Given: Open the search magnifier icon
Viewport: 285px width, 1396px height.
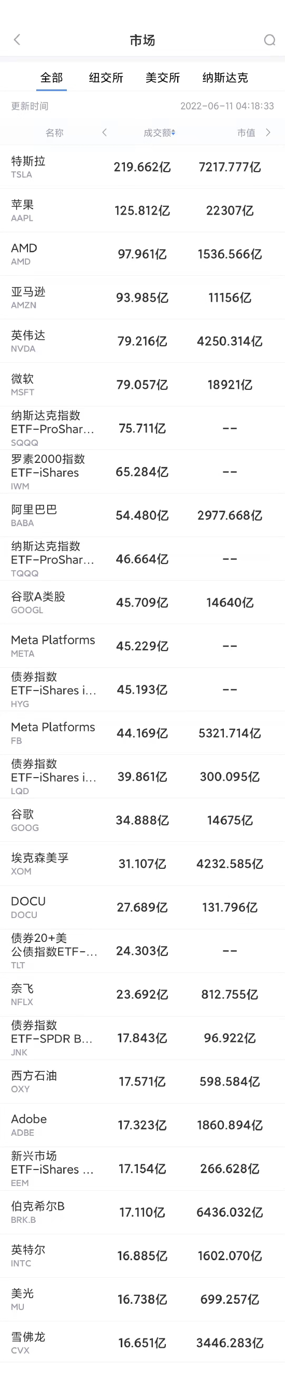Looking at the screenshot, I should click(x=269, y=40).
